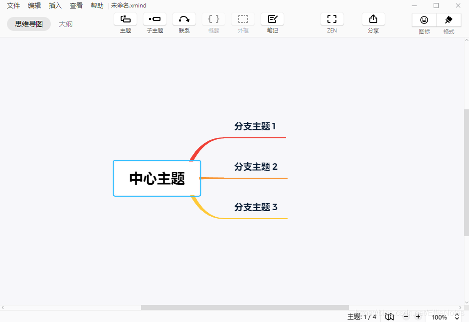
Task: Zoom out with the minus button
Action: (x=406, y=317)
